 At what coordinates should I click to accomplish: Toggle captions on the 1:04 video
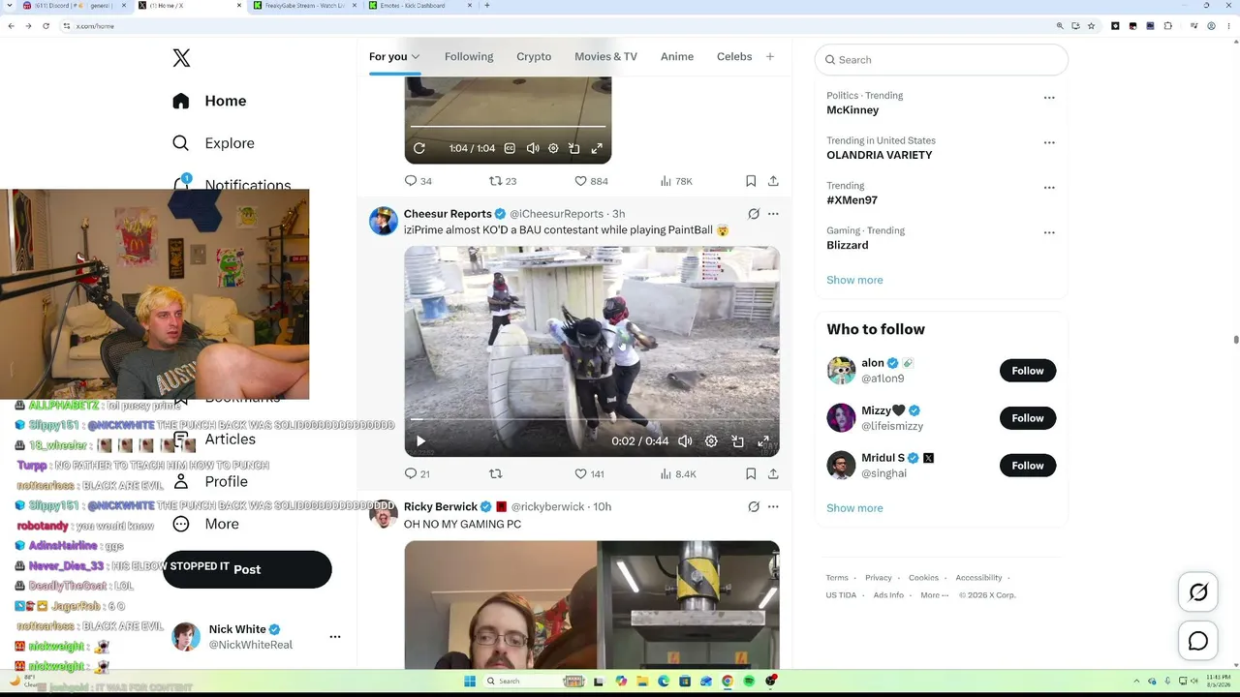(x=510, y=148)
